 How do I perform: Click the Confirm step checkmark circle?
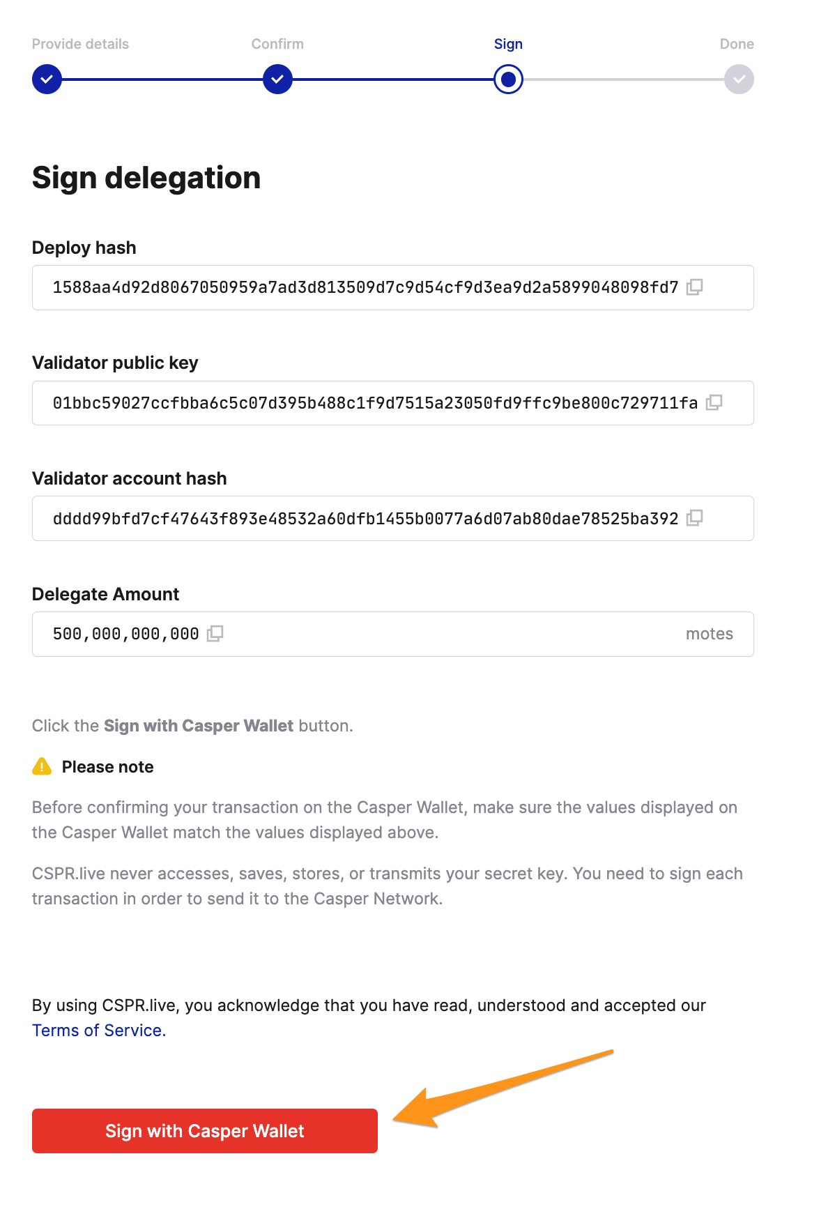point(277,79)
